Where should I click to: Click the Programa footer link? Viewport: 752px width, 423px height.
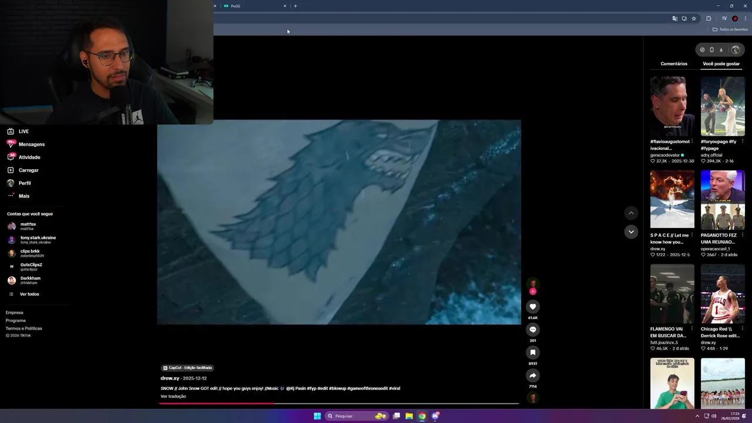click(16, 320)
